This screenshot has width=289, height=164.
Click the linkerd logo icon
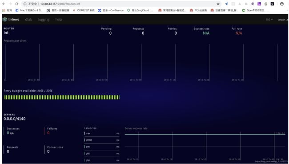click(5, 20)
